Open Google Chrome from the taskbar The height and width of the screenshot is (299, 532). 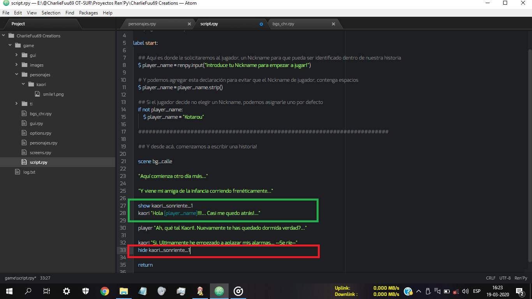(104, 291)
